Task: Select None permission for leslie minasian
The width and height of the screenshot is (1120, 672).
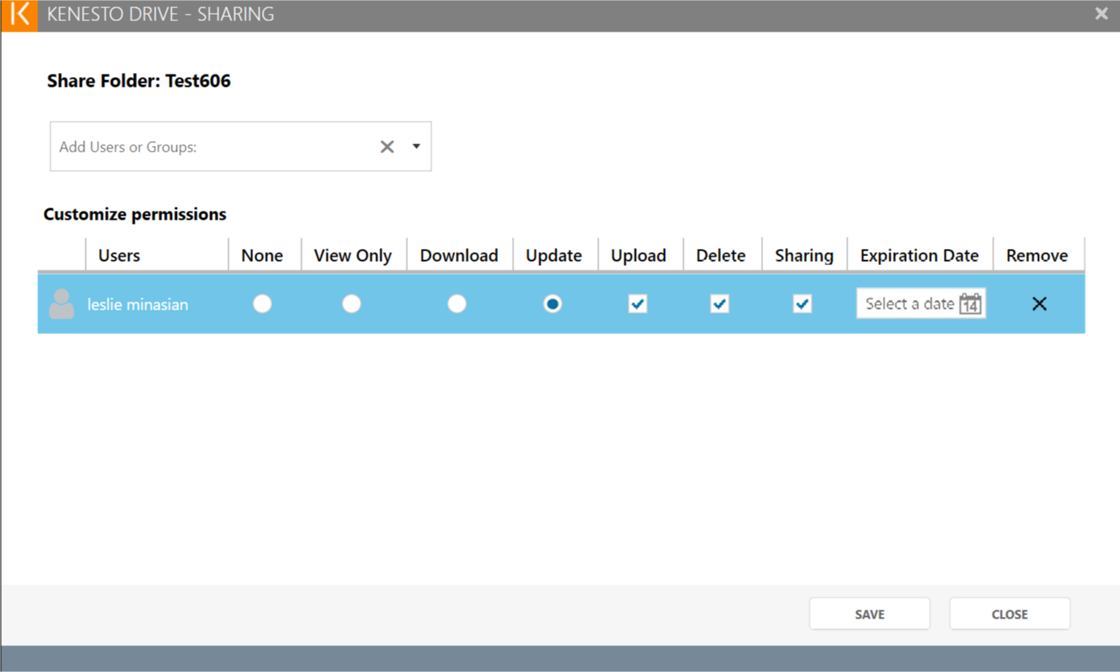Action: pos(262,303)
